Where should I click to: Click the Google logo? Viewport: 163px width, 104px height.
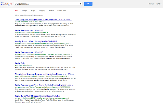click(6, 4)
